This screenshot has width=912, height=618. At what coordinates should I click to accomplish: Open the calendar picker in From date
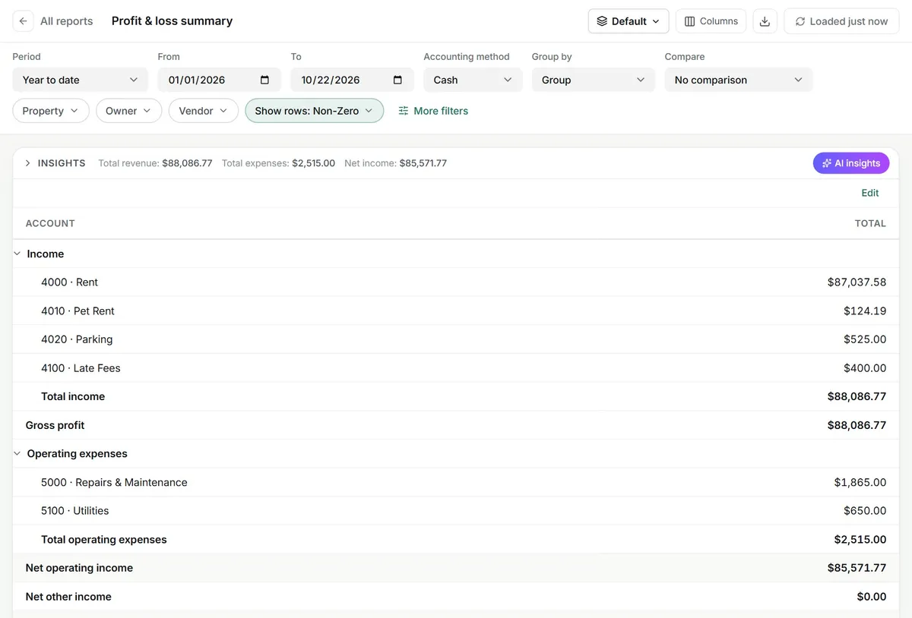point(264,80)
